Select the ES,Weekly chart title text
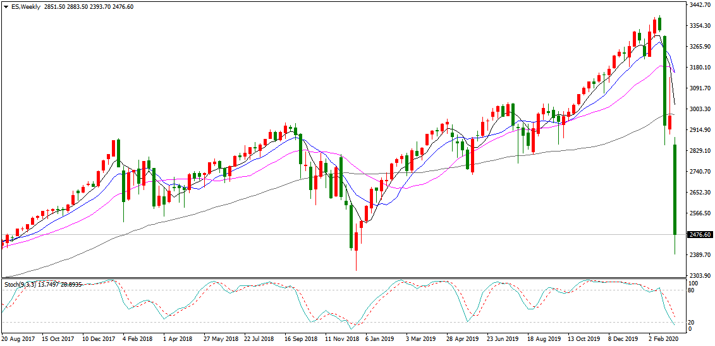Viewport: 715px width, 346px height. [24, 6]
